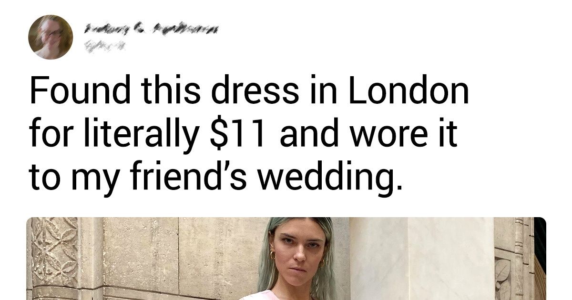Click the pink dress shoulder in the photo
Screen dimensions: 572x300
[260, 296]
